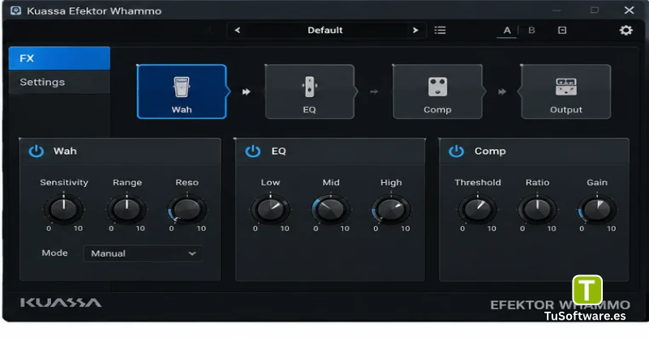649x340 pixels.
Task: Click the Comp Ratio knob
Action: click(x=537, y=209)
